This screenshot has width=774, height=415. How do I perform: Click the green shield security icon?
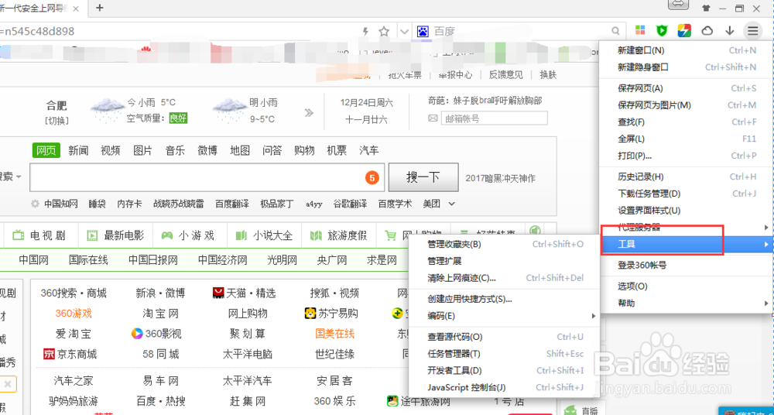click(x=662, y=31)
